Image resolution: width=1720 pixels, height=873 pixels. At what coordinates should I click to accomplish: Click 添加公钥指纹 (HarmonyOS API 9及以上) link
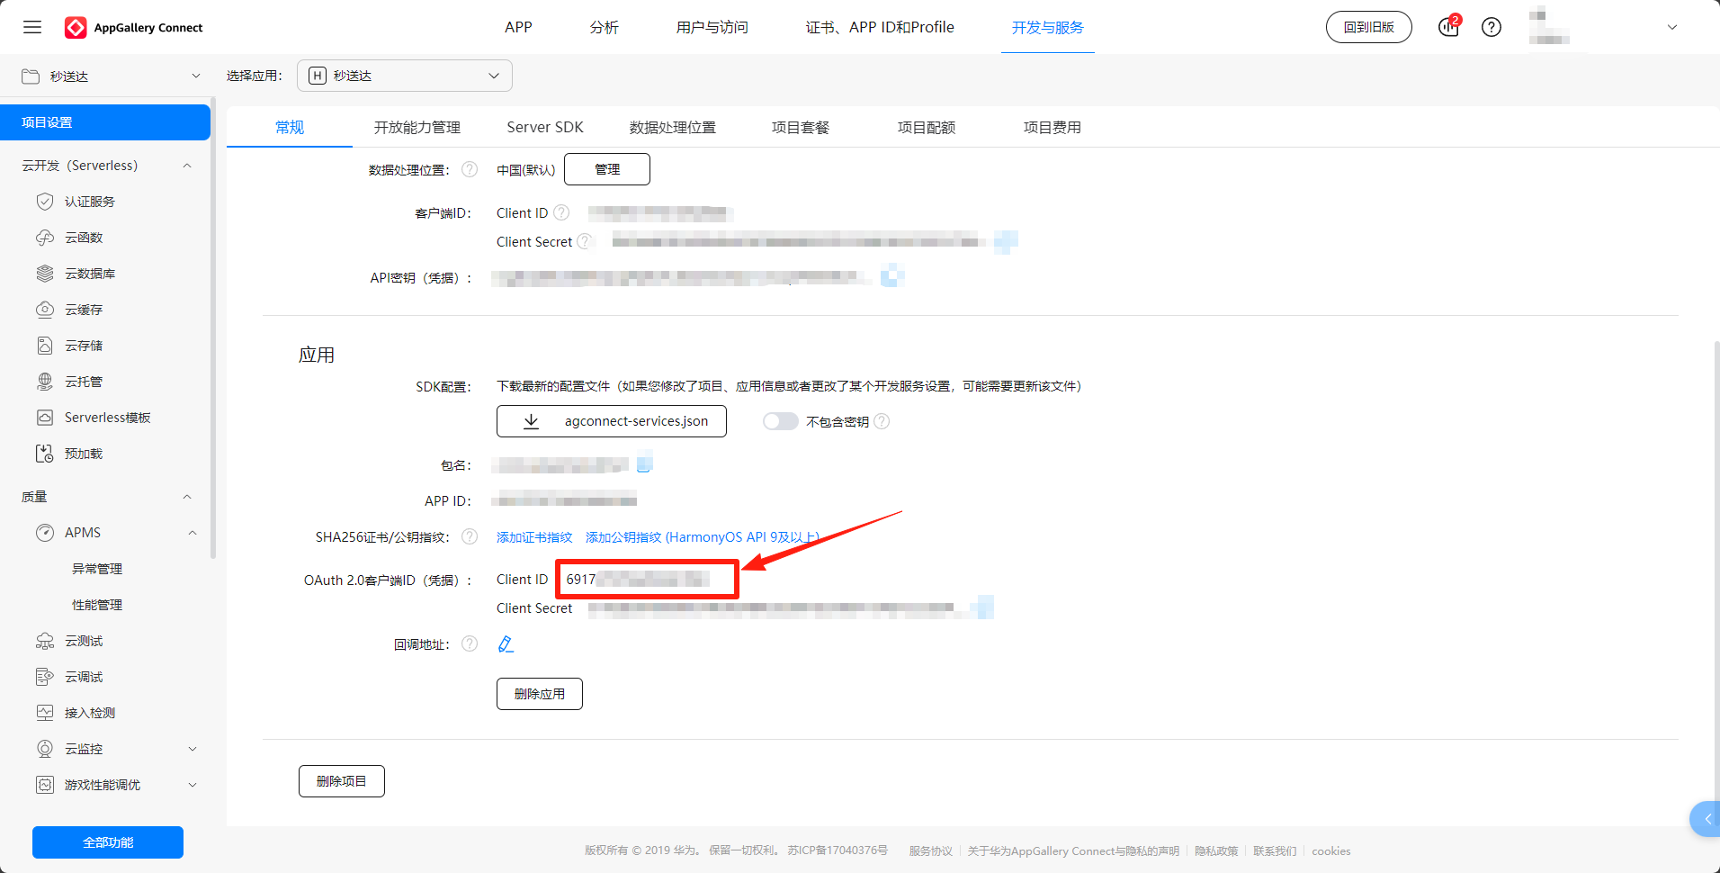click(703, 537)
